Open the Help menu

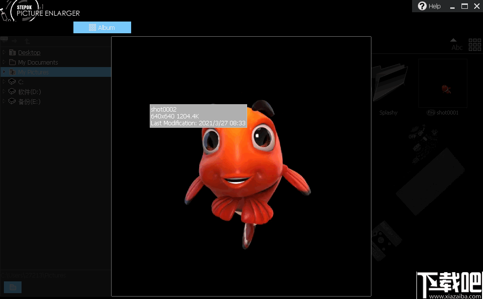point(429,6)
